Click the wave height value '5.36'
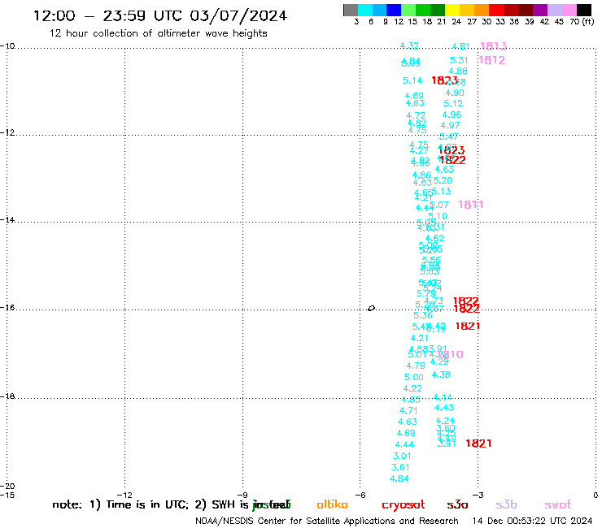Screen dimensions: 602x528 click(423, 315)
